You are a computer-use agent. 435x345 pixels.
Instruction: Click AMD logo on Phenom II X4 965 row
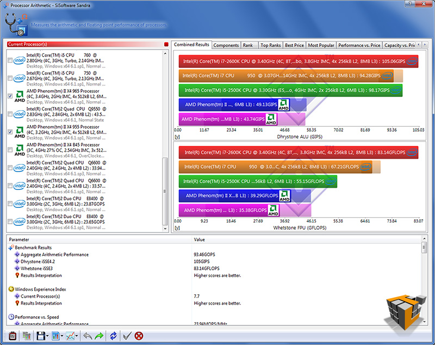click(20, 96)
